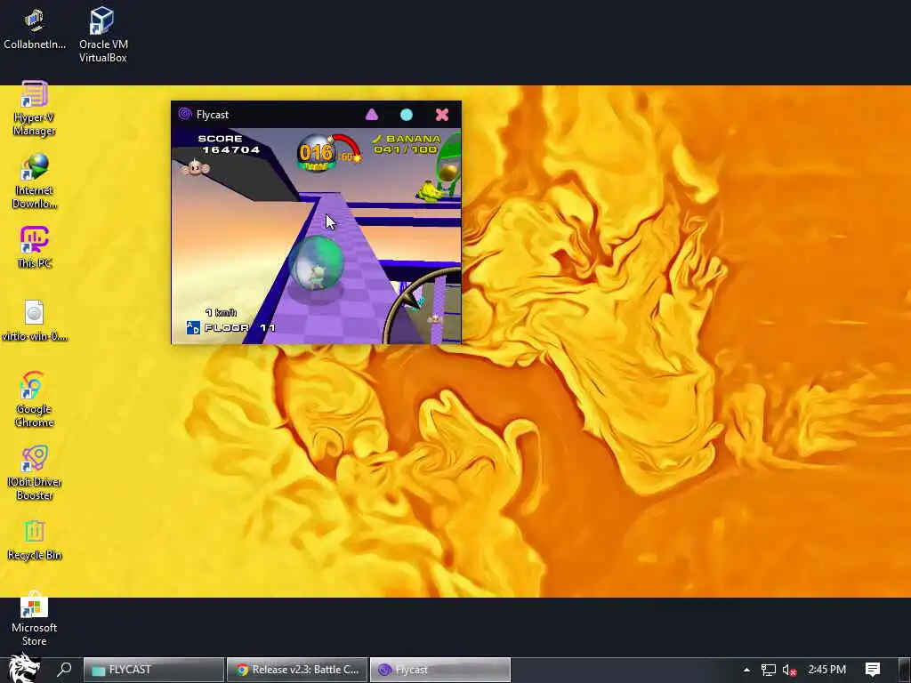Click the 1 km/h speed readout in game
Viewport: 911px width, 683px height.
(221, 312)
